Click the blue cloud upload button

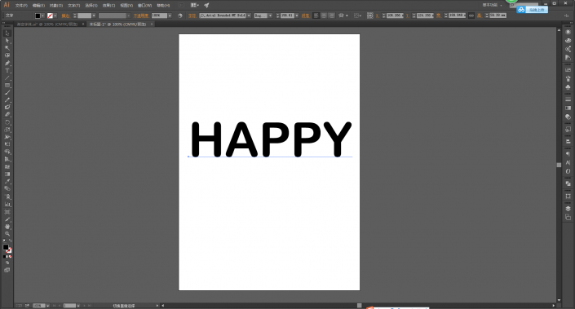coord(532,10)
